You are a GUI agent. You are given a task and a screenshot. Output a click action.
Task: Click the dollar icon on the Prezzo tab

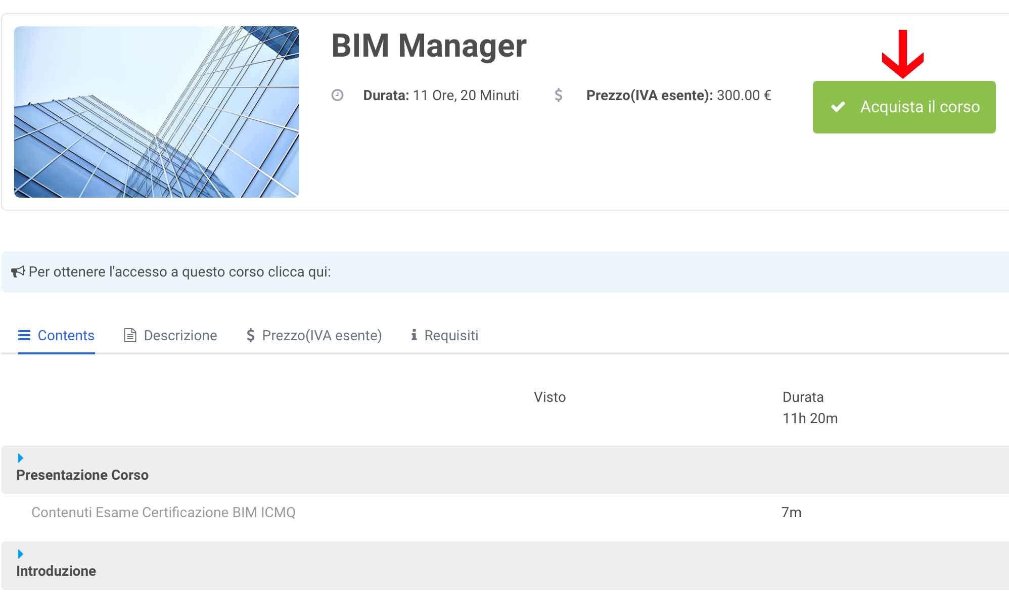(250, 335)
